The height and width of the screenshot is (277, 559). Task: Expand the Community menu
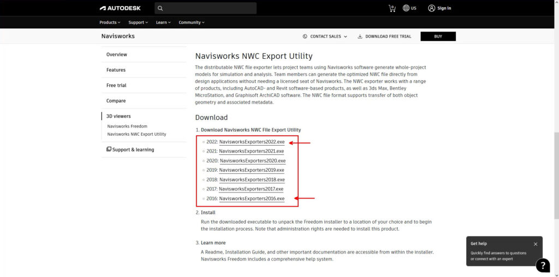[x=192, y=22]
